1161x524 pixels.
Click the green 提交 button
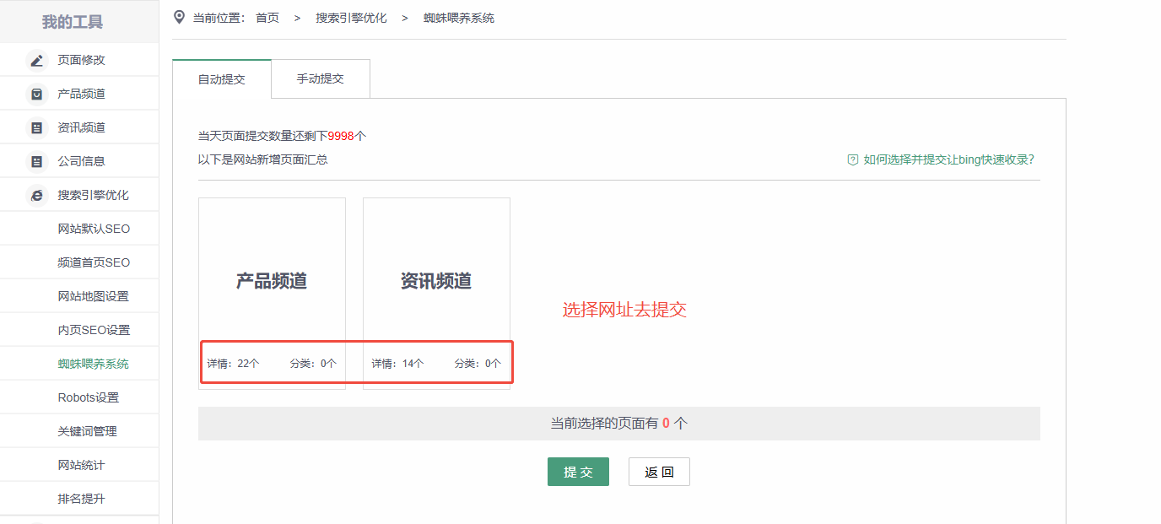(x=578, y=472)
